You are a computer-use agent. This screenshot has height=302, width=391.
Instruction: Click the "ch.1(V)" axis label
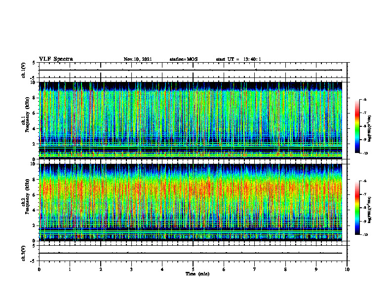(23, 70)
